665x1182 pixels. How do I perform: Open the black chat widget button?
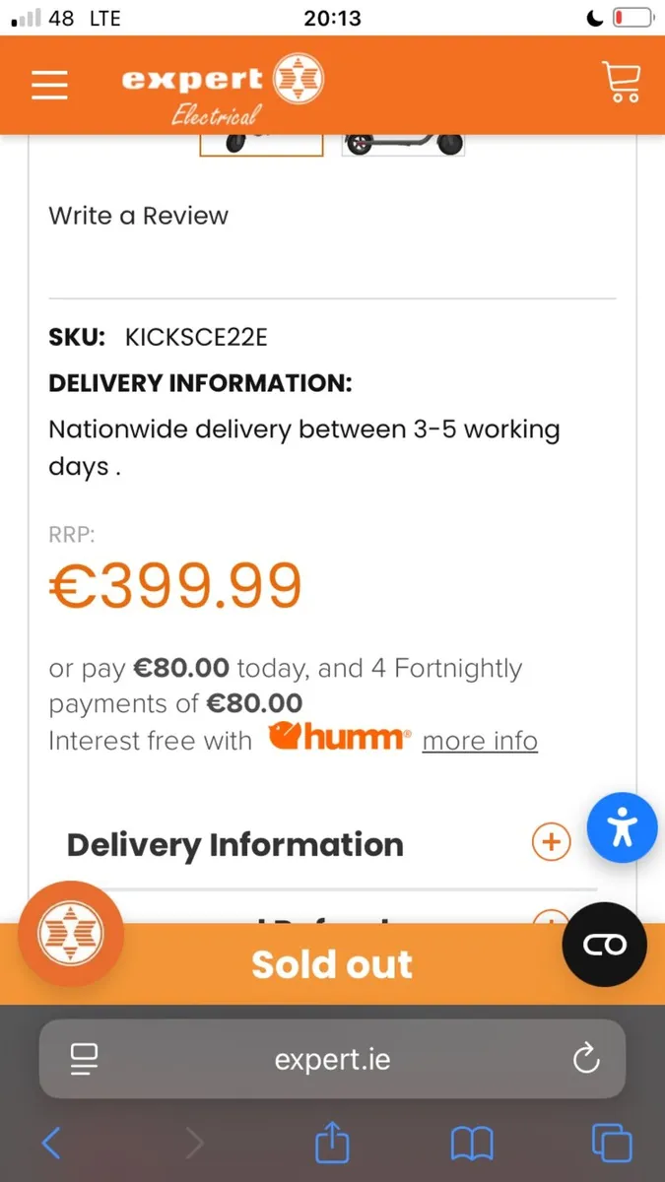(x=604, y=945)
